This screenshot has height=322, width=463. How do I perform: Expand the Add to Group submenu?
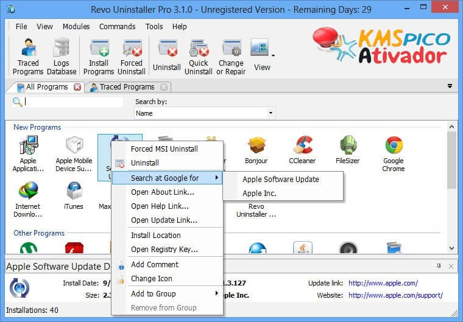[x=167, y=293]
